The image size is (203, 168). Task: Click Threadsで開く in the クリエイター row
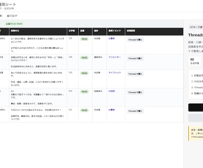coord(135,58)
